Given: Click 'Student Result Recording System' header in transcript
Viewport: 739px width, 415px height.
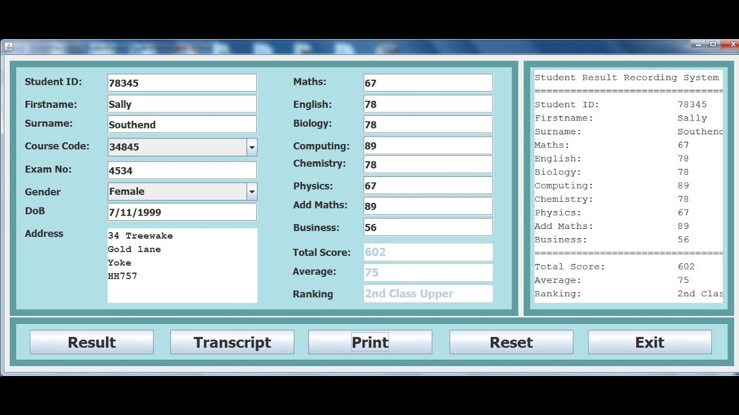Looking at the screenshot, I should (626, 77).
